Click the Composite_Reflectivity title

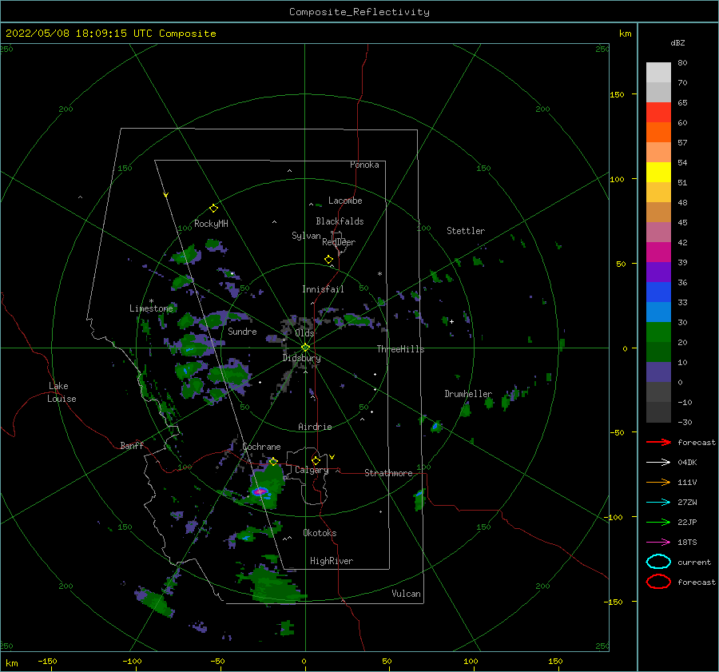tap(359, 12)
